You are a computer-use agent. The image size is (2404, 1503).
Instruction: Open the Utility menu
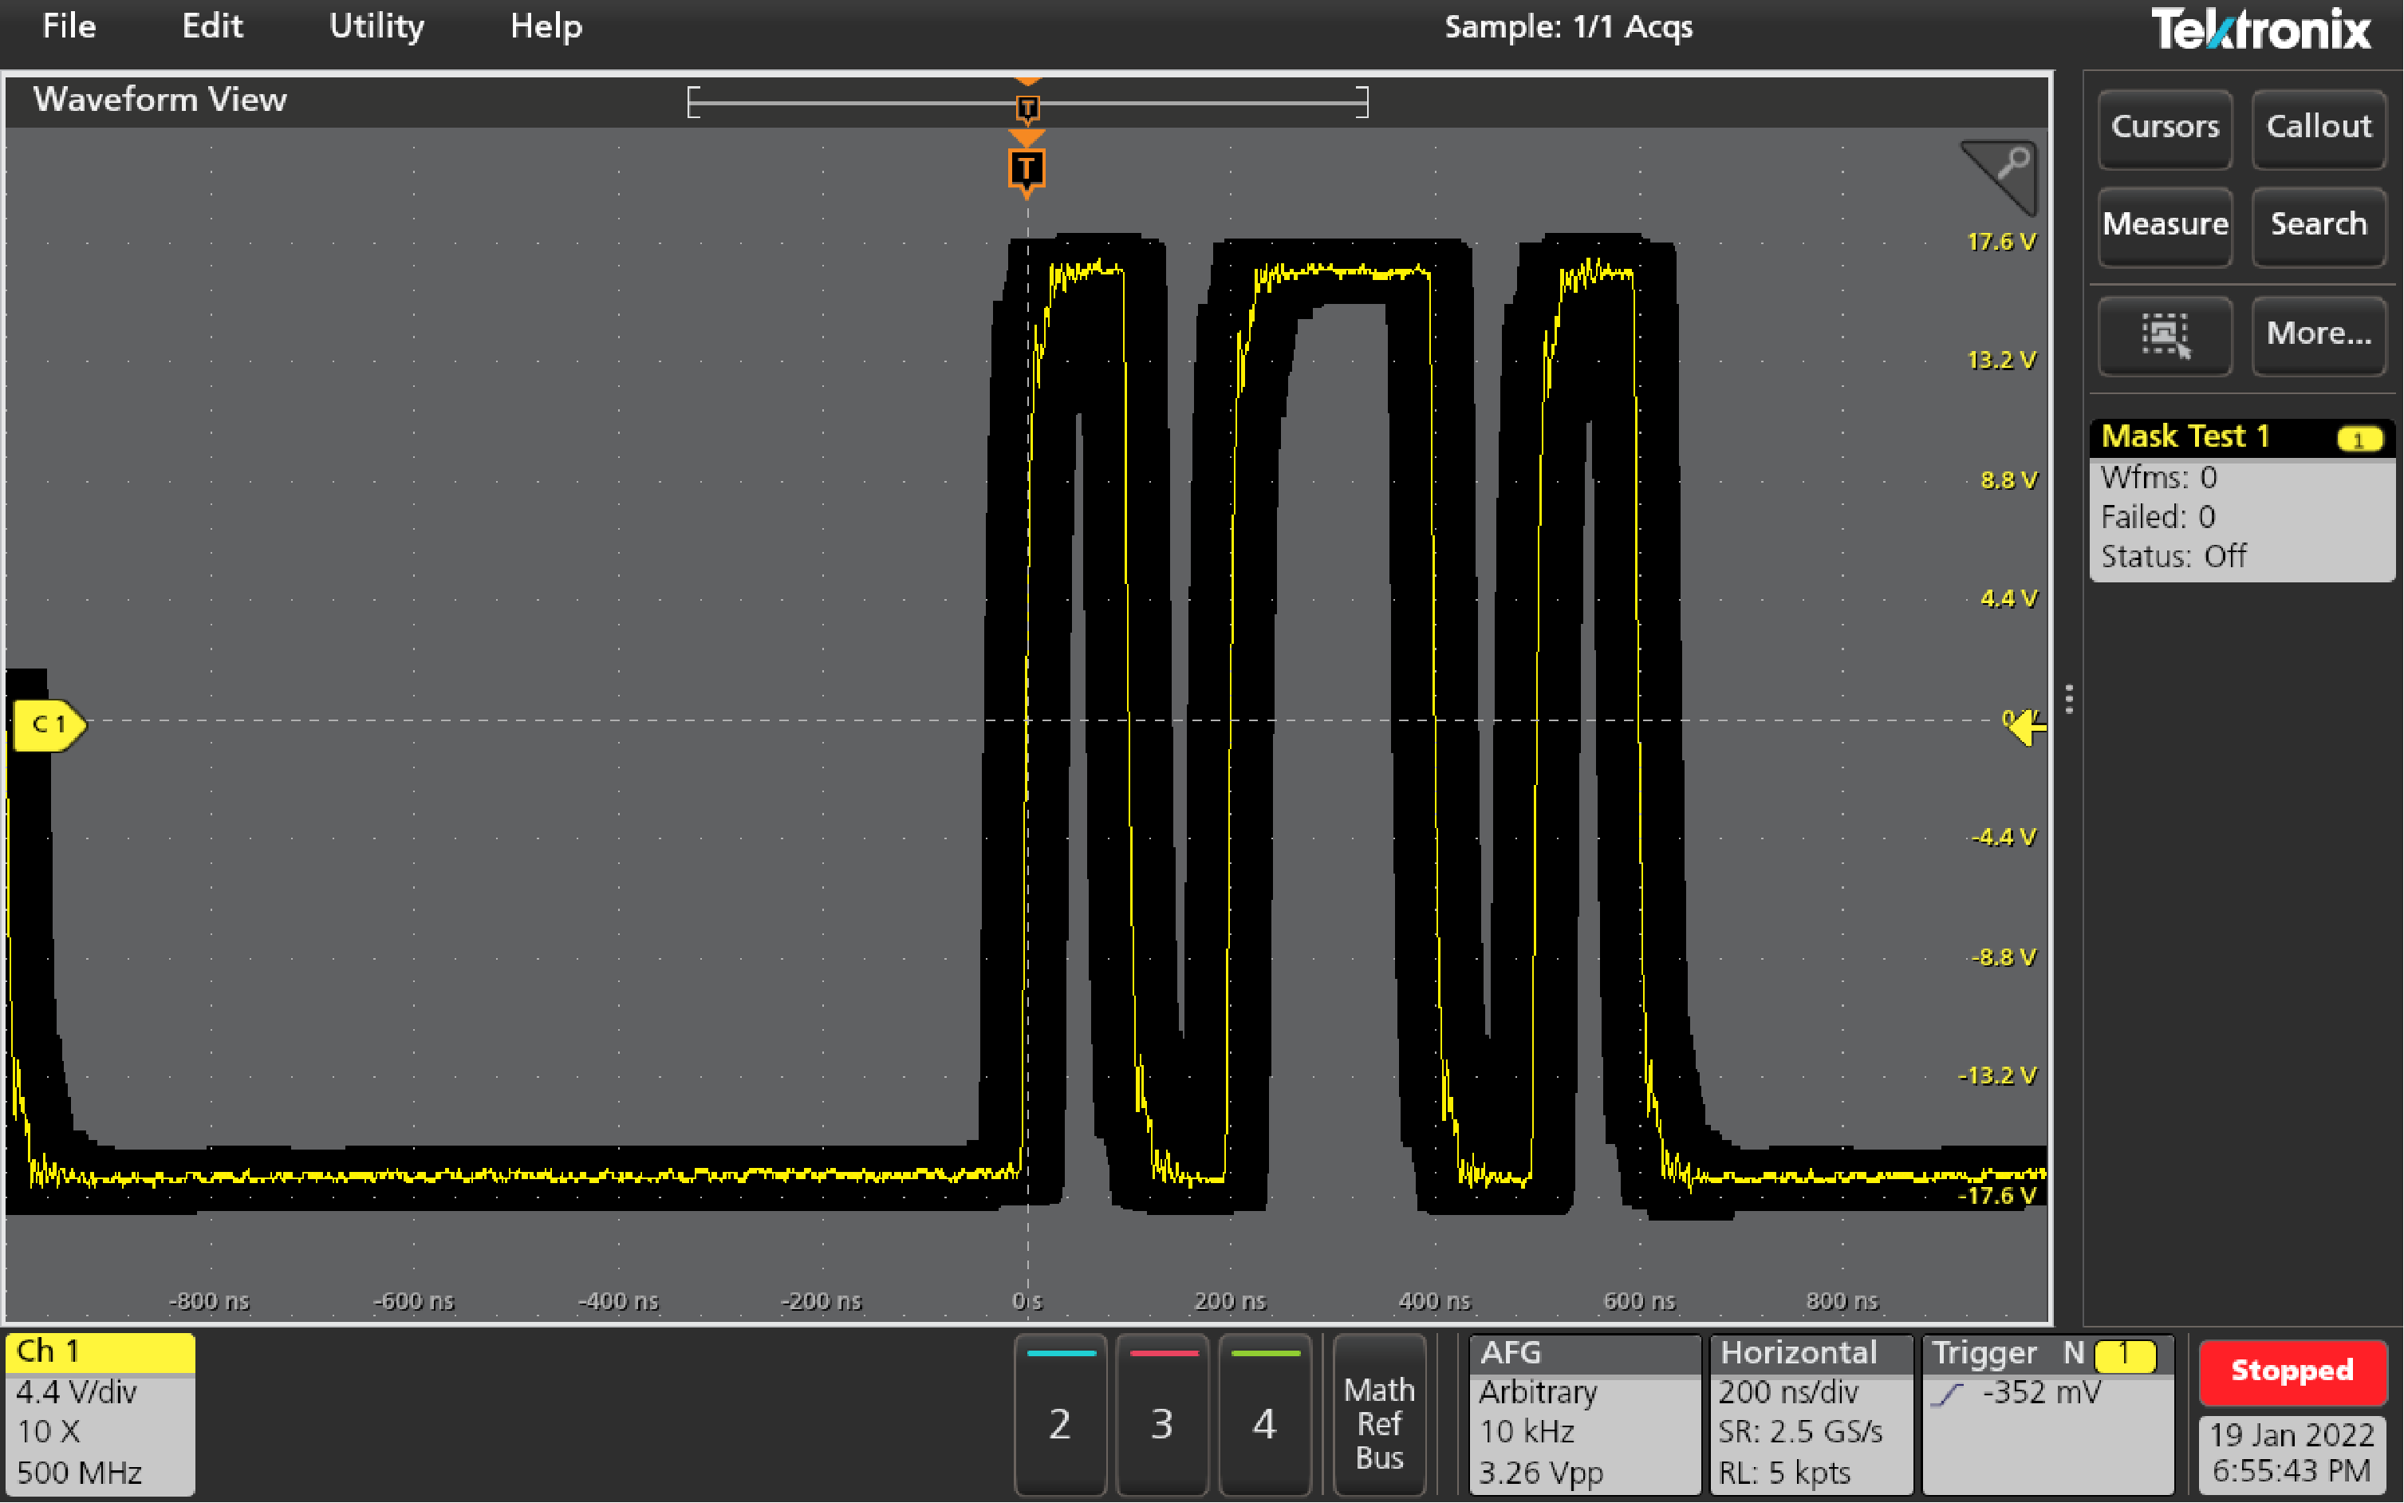[376, 27]
